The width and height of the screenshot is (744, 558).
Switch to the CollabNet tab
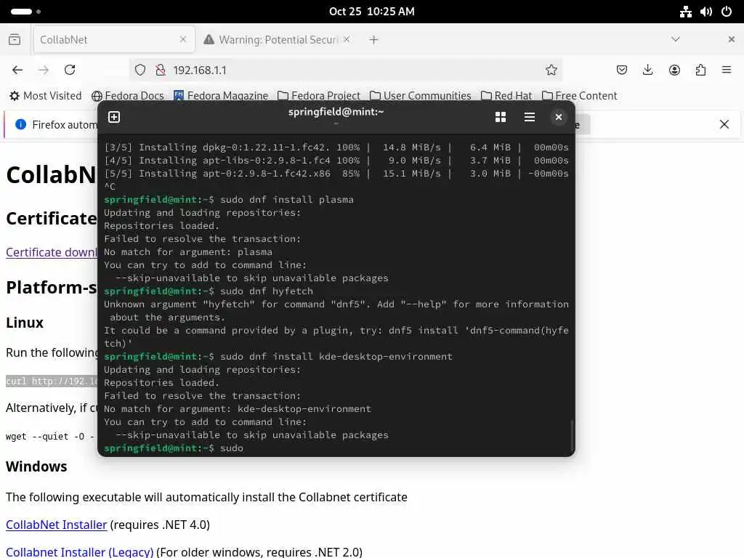point(114,39)
